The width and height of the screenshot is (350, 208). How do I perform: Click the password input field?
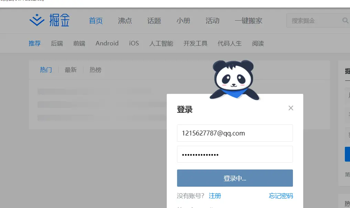(235, 154)
